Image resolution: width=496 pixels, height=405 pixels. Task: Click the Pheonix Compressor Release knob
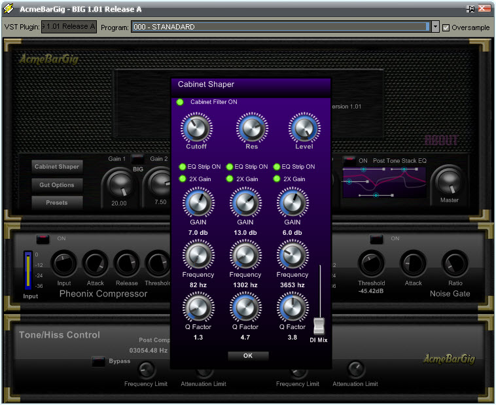[126, 264]
